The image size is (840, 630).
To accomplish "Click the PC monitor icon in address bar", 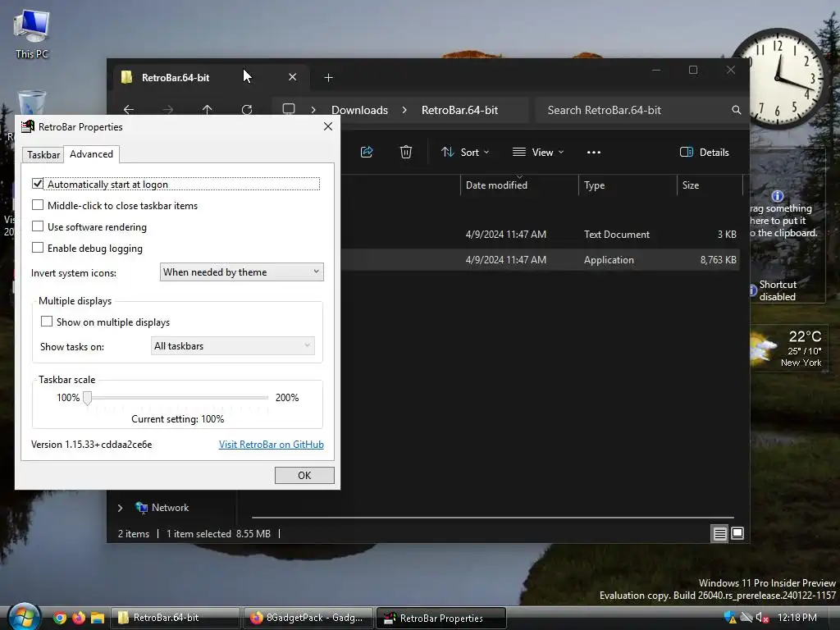I will [289, 109].
